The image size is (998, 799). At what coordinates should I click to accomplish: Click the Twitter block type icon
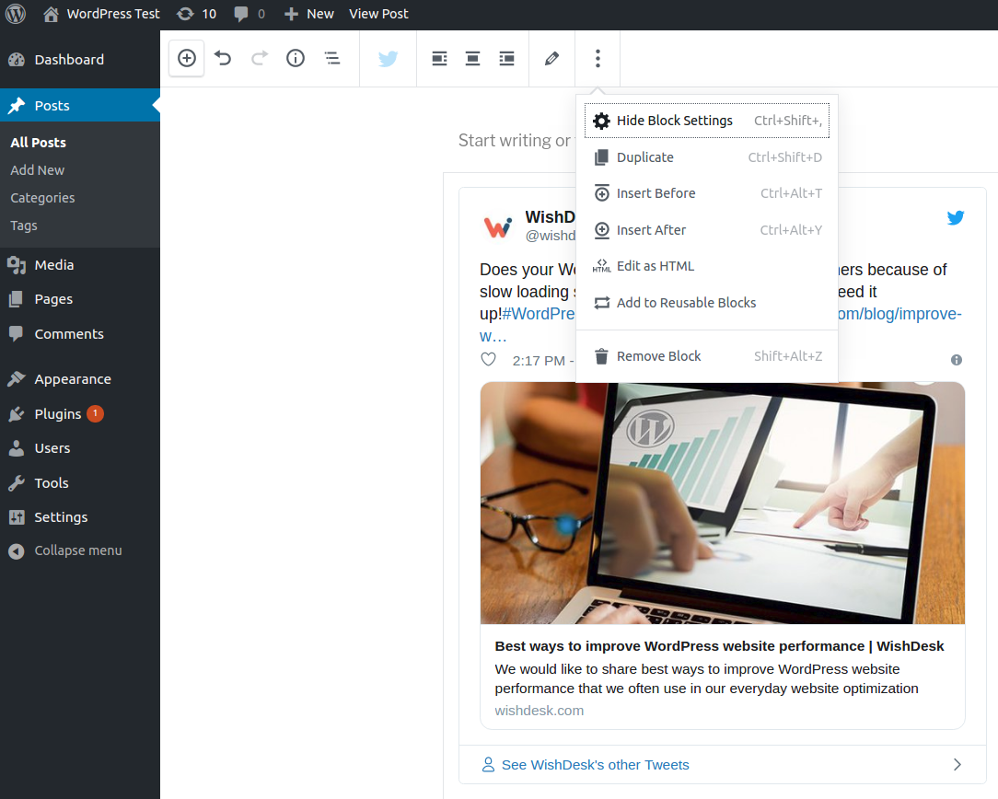click(x=388, y=59)
